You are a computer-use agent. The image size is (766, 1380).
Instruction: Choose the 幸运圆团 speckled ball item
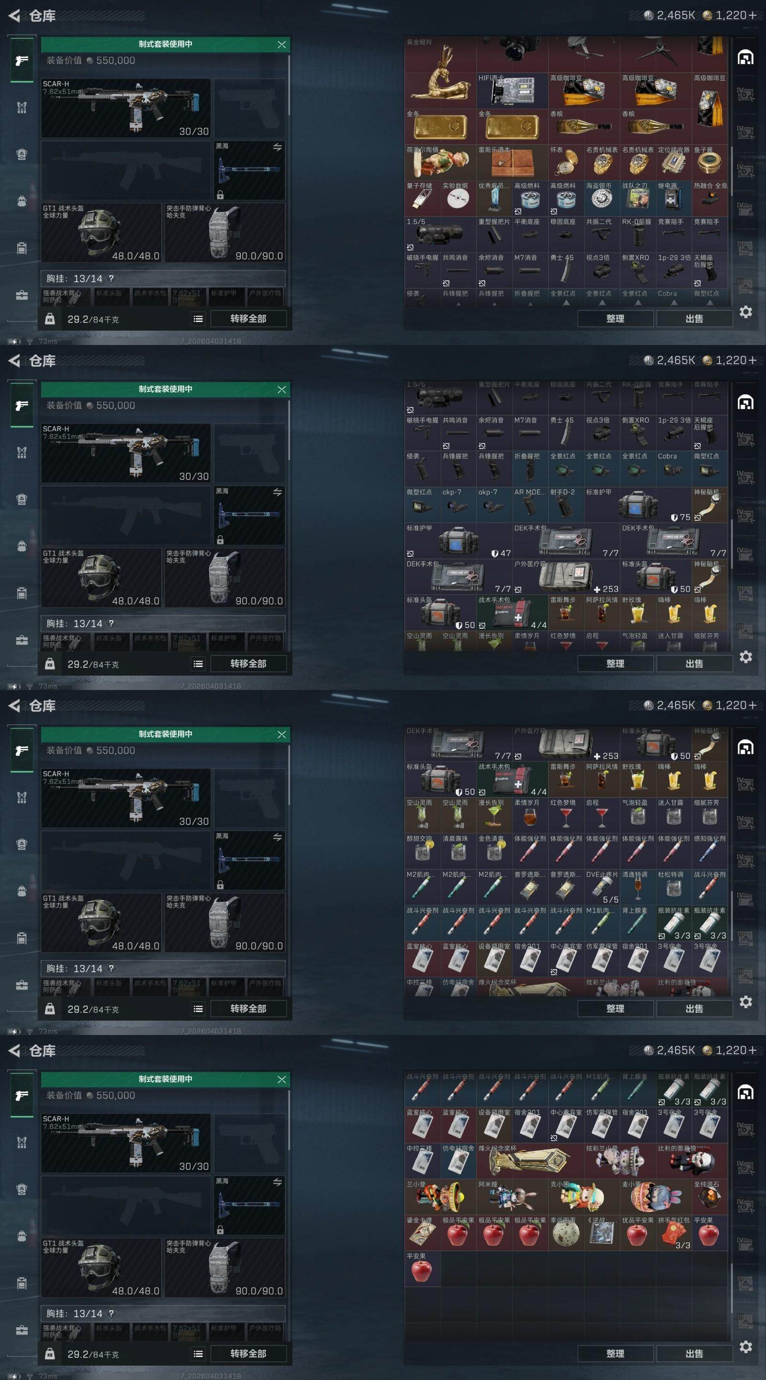(x=566, y=1232)
